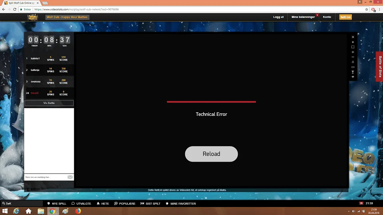
Task: Show hidden tray icons arrow
Action: click(349, 211)
